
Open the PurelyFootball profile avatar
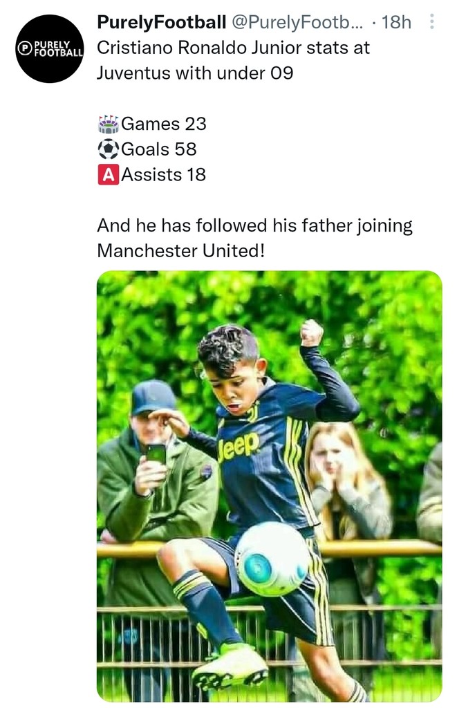[50, 49]
